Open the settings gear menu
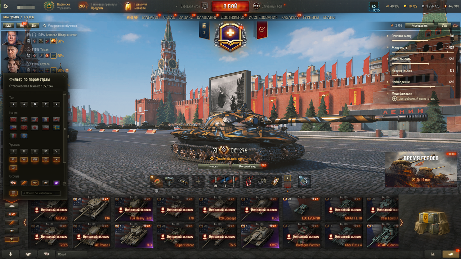Screen dimensions: 461x259 click(x=5, y=6)
